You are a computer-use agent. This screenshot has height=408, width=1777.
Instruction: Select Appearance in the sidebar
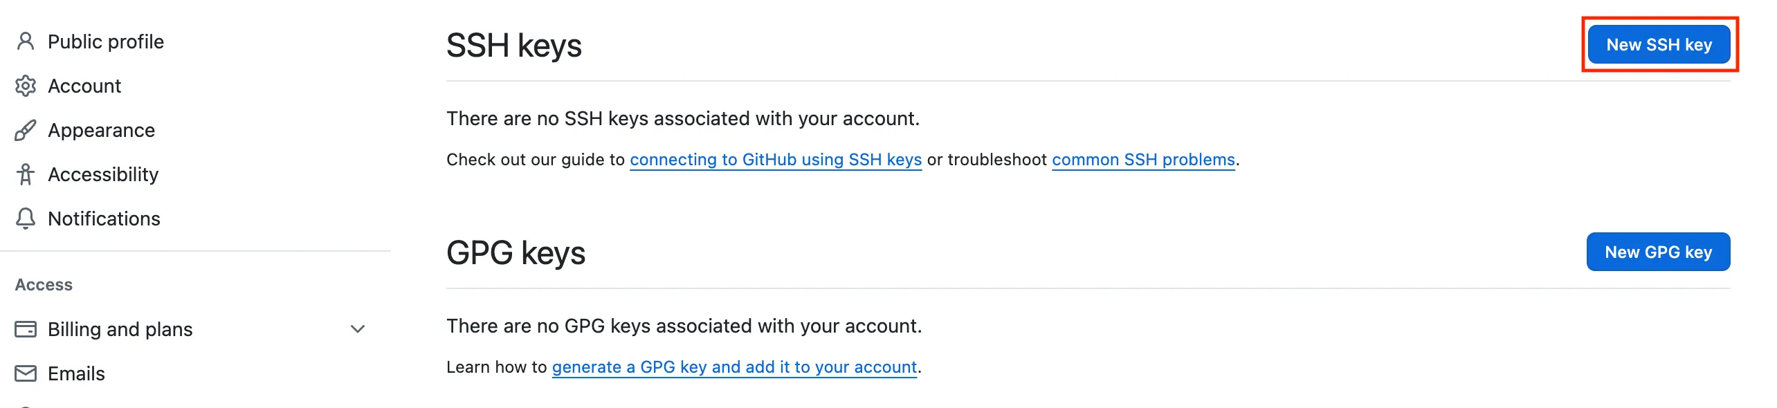coord(101,130)
